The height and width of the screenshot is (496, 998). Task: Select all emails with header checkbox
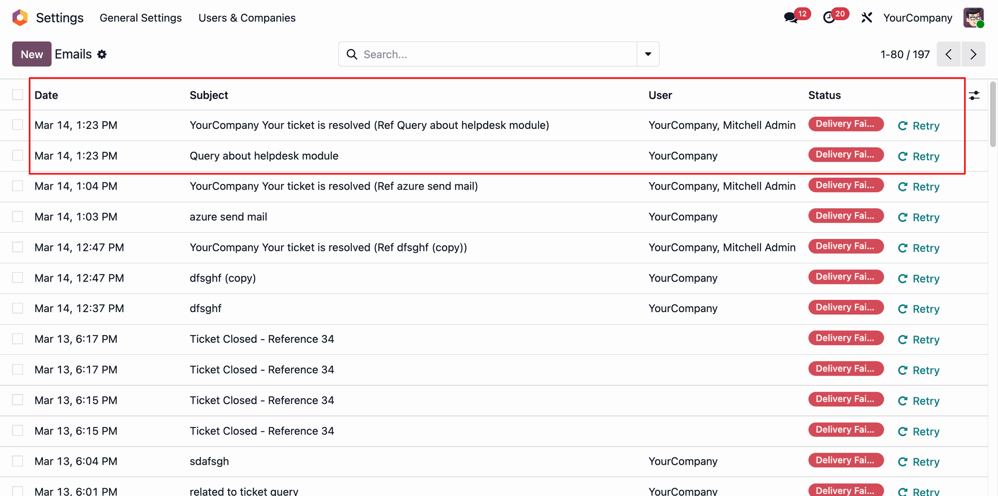click(x=18, y=95)
